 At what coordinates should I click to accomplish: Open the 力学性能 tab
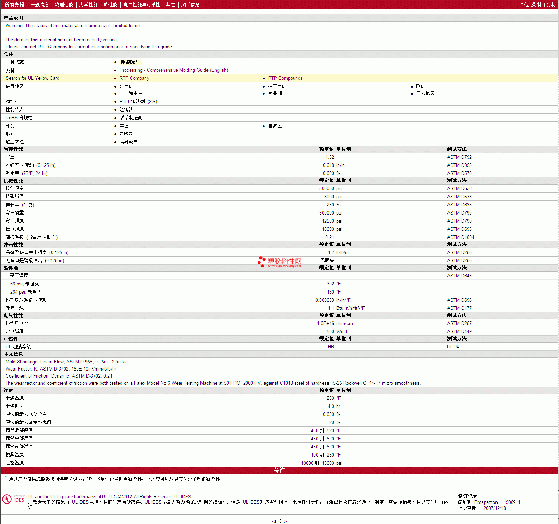[88, 5]
